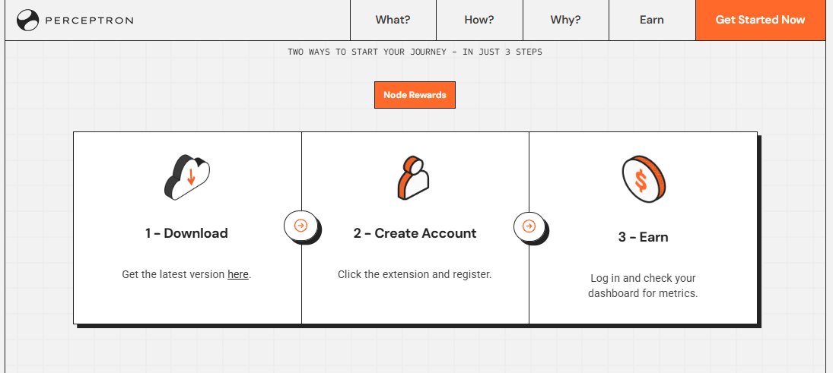
Task: Click the cloud download icon
Action: click(x=187, y=177)
